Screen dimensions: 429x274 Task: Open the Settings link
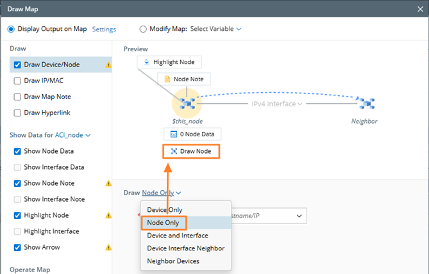pos(104,29)
